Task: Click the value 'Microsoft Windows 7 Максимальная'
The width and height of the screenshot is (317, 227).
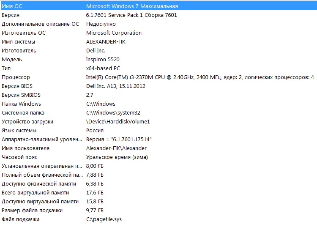Action: [x=132, y=6]
